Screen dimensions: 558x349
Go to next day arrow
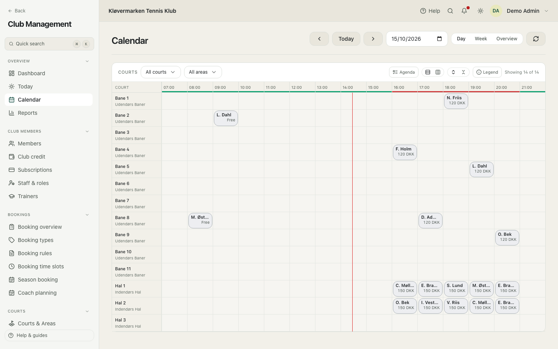pyautogui.click(x=373, y=39)
